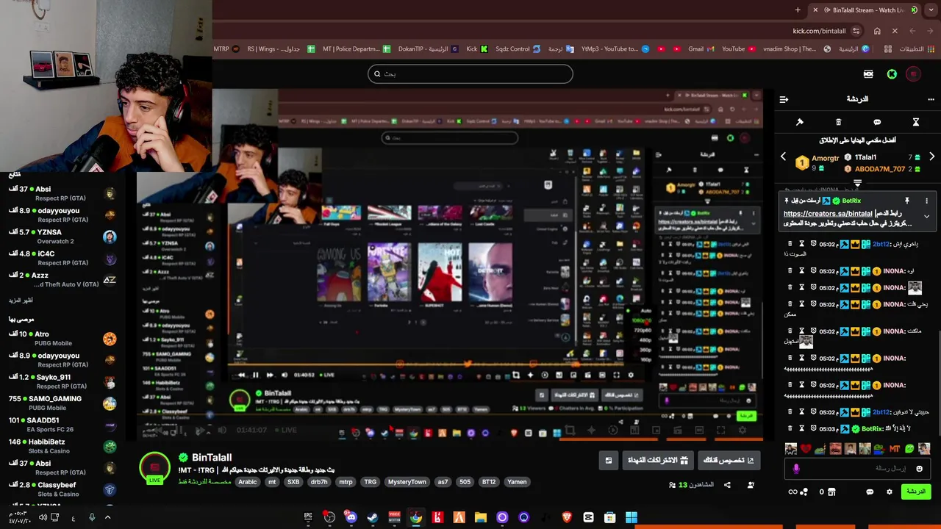This screenshot has height=529, width=941.
Task: Open Classybeef channel in sidebar
Action: pos(62,489)
